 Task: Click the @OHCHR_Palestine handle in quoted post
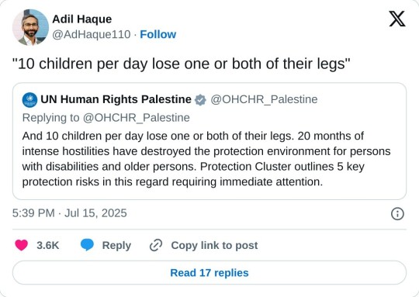264,99
